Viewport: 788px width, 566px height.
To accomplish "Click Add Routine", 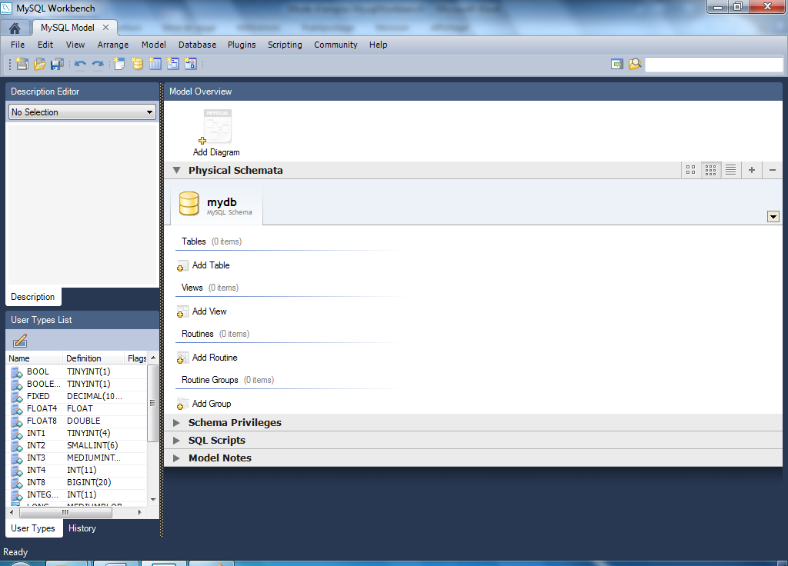I will point(214,358).
